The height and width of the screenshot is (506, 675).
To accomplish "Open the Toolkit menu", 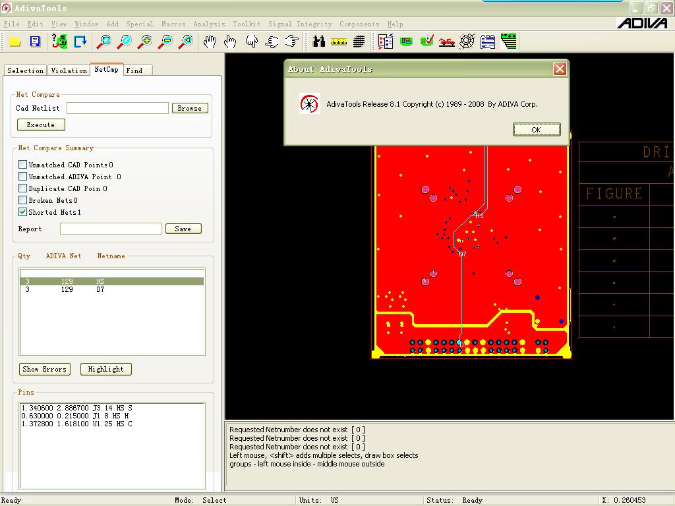I will [x=247, y=24].
